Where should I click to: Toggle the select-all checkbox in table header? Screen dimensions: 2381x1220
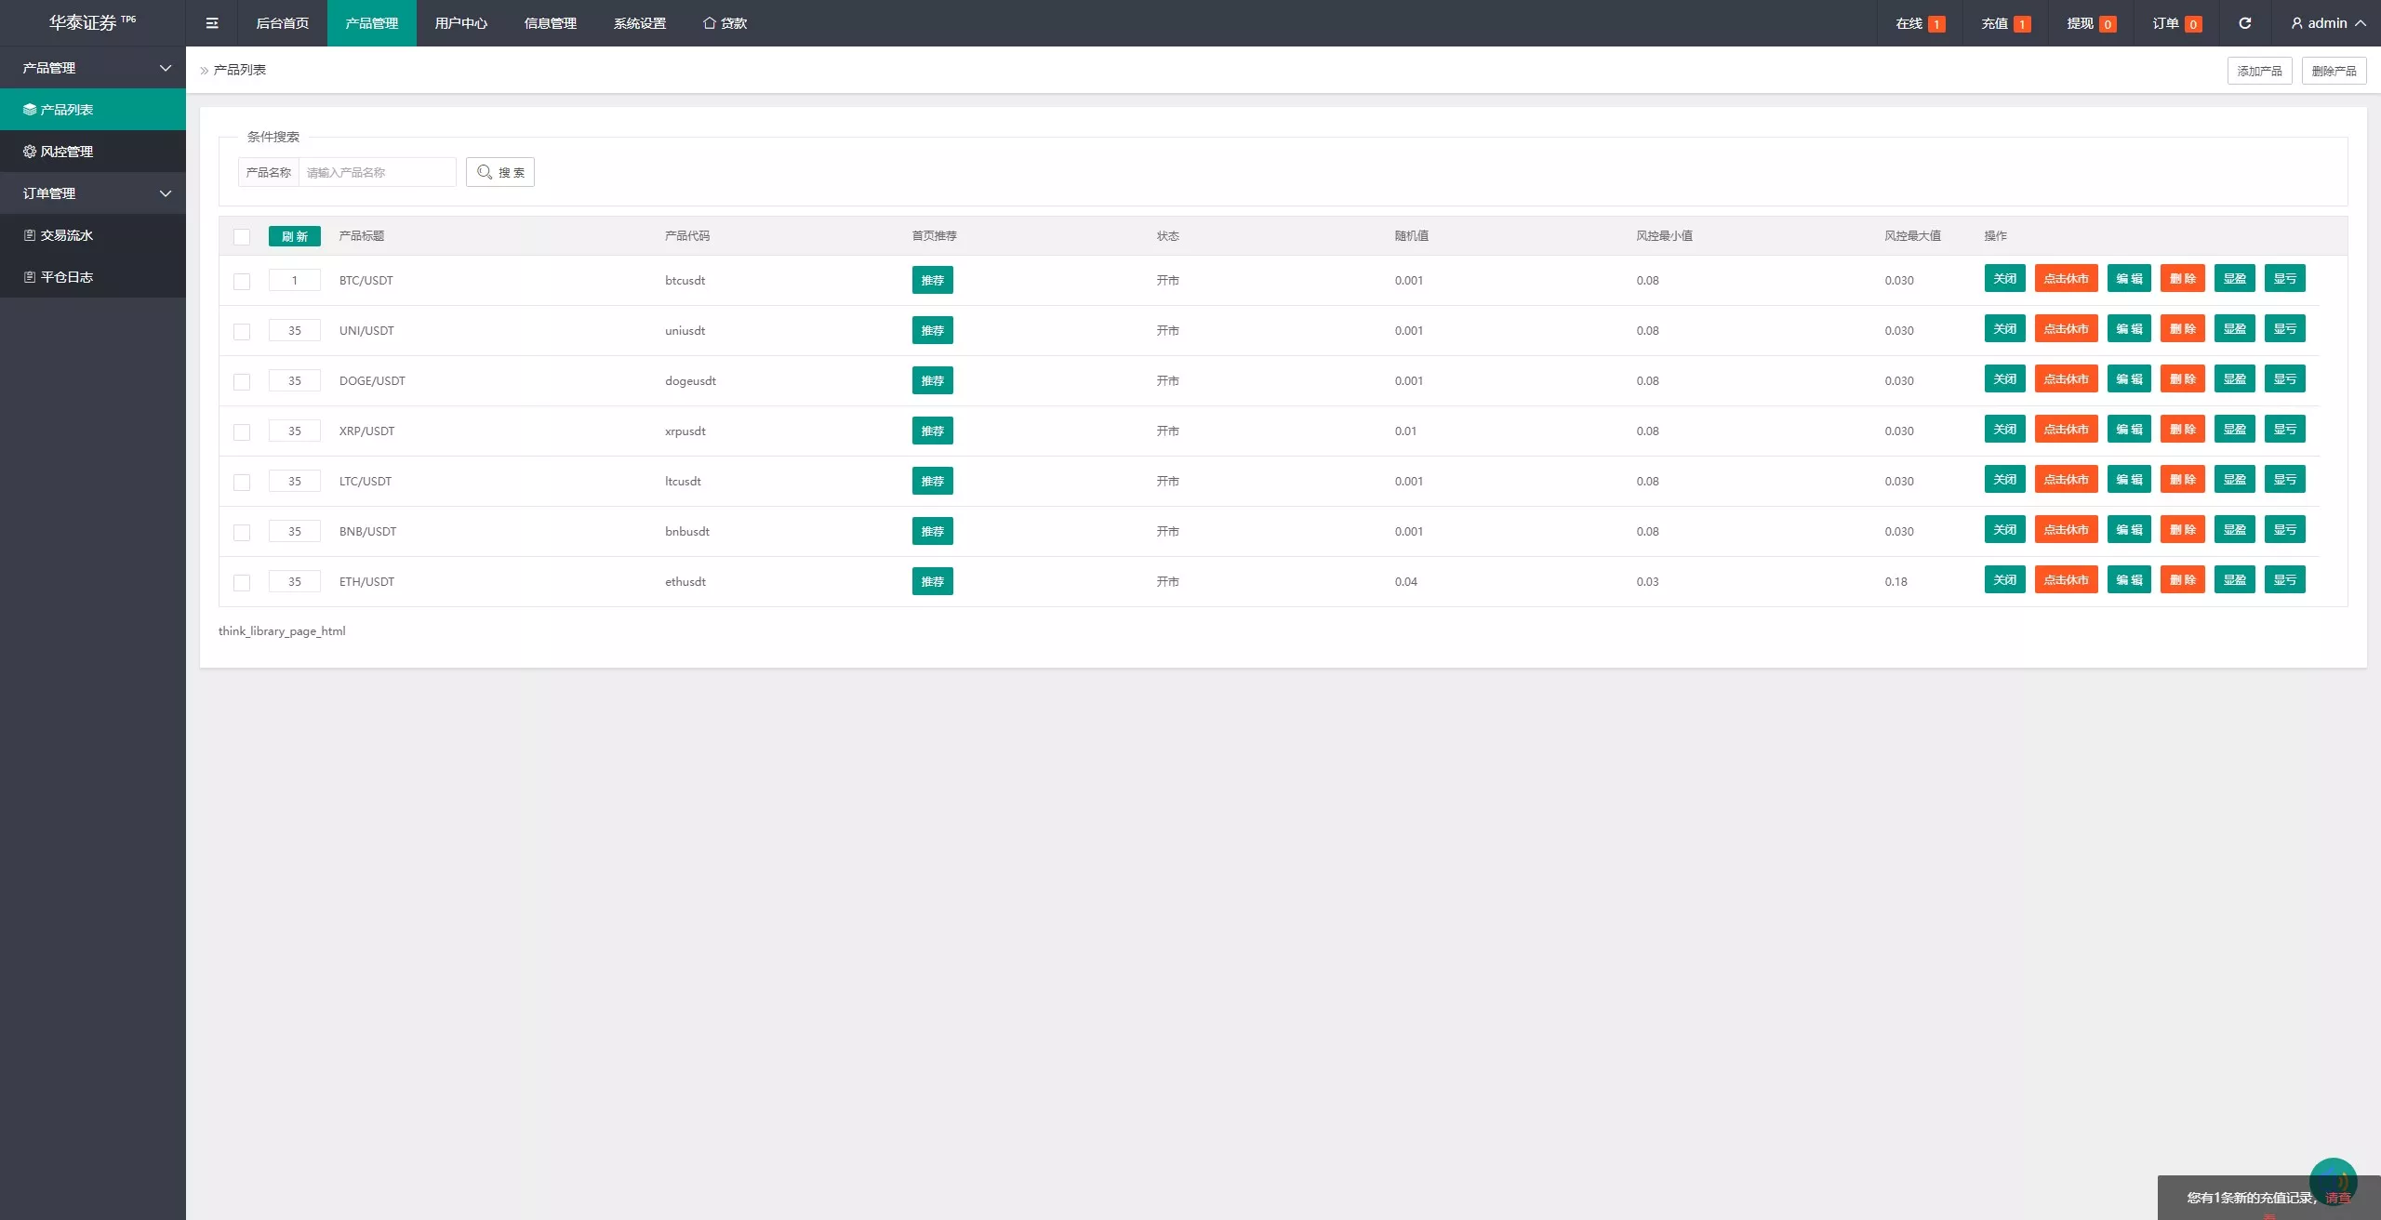tap(242, 236)
